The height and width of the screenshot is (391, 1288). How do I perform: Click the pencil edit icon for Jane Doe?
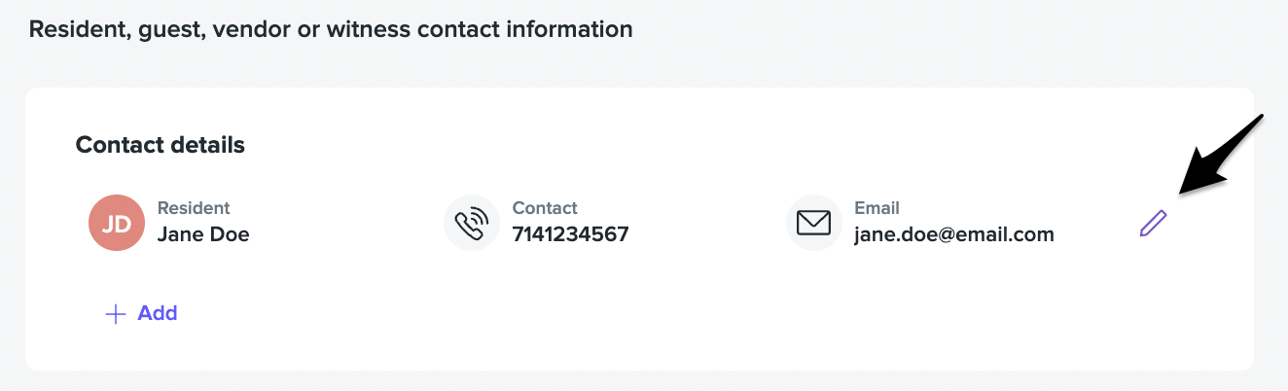coord(1153,224)
